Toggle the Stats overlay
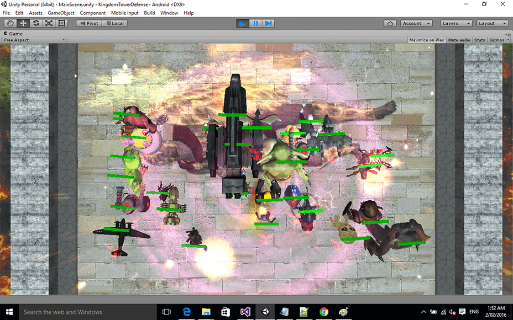 pyautogui.click(x=480, y=40)
